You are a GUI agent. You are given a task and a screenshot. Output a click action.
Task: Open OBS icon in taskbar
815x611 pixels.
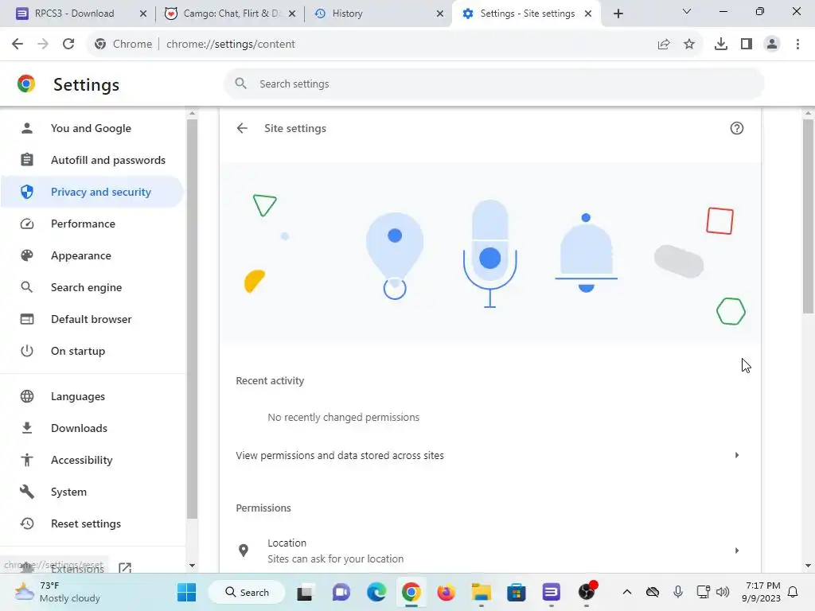coord(587,591)
